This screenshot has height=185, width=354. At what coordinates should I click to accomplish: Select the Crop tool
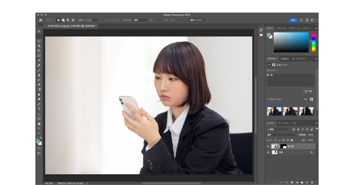(39, 51)
